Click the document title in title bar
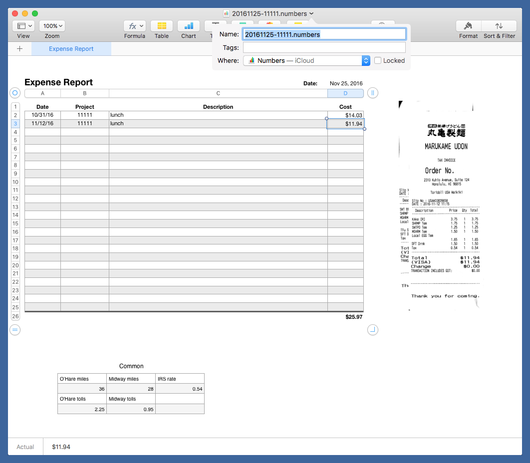The height and width of the screenshot is (463, 530). [x=269, y=13]
